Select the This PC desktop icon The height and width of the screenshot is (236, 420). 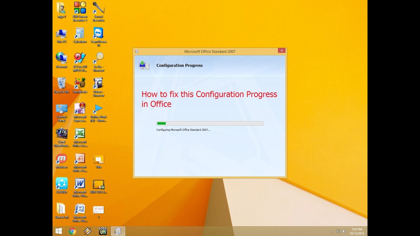pyautogui.click(x=61, y=36)
